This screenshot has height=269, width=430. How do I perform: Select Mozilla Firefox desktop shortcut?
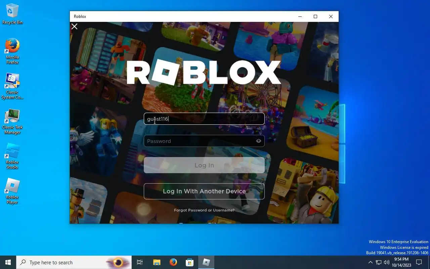[x=12, y=51]
